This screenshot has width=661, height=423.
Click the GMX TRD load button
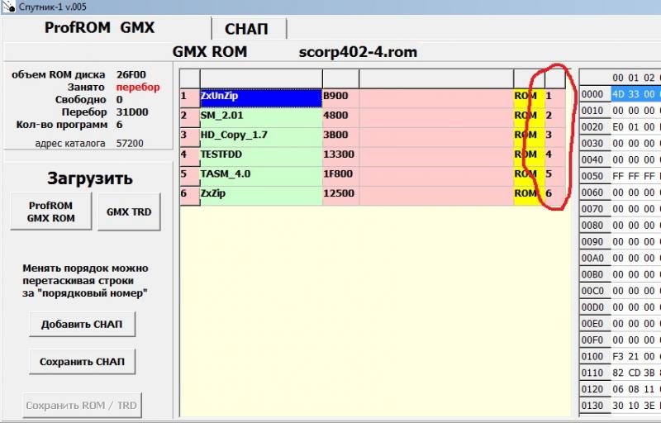pyautogui.click(x=129, y=211)
